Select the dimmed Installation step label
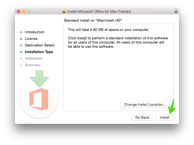Viewport: 194px width, 145px height. pos(34,58)
